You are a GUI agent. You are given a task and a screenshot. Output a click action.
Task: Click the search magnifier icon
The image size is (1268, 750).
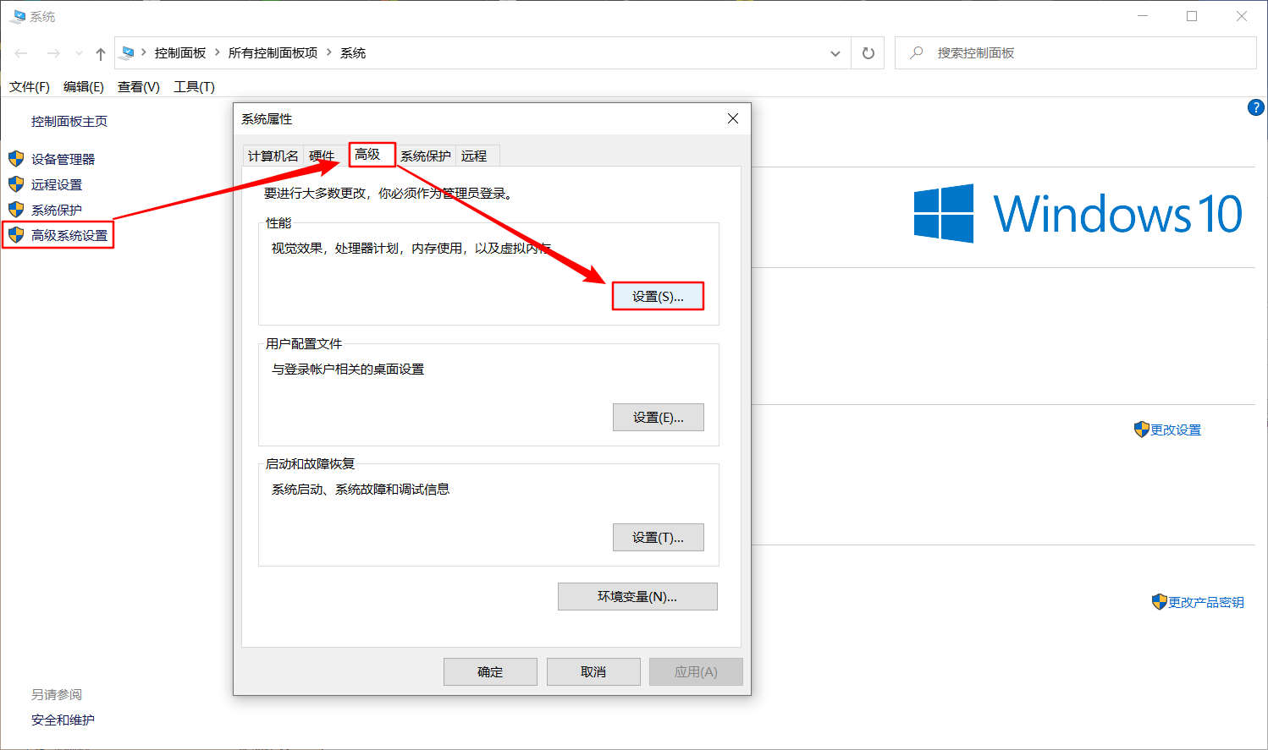[917, 52]
